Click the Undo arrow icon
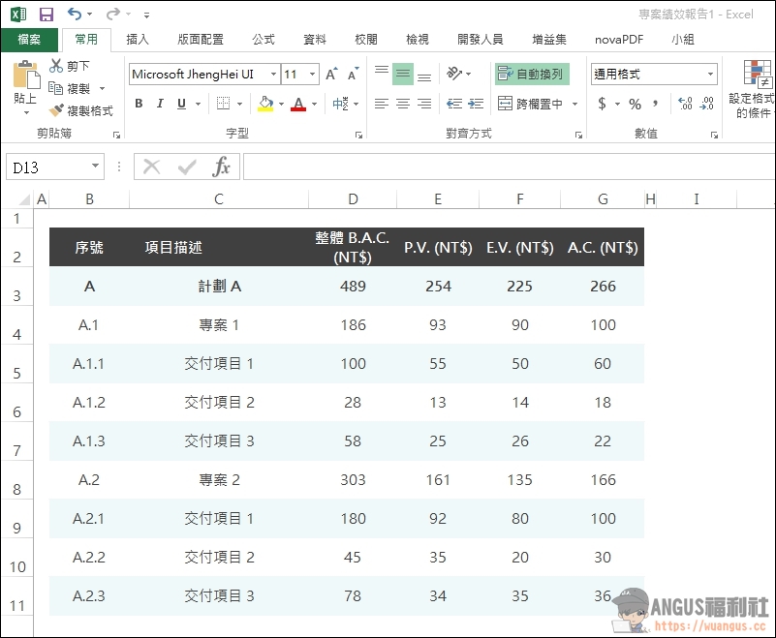The image size is (776, 638). [76, 15]
